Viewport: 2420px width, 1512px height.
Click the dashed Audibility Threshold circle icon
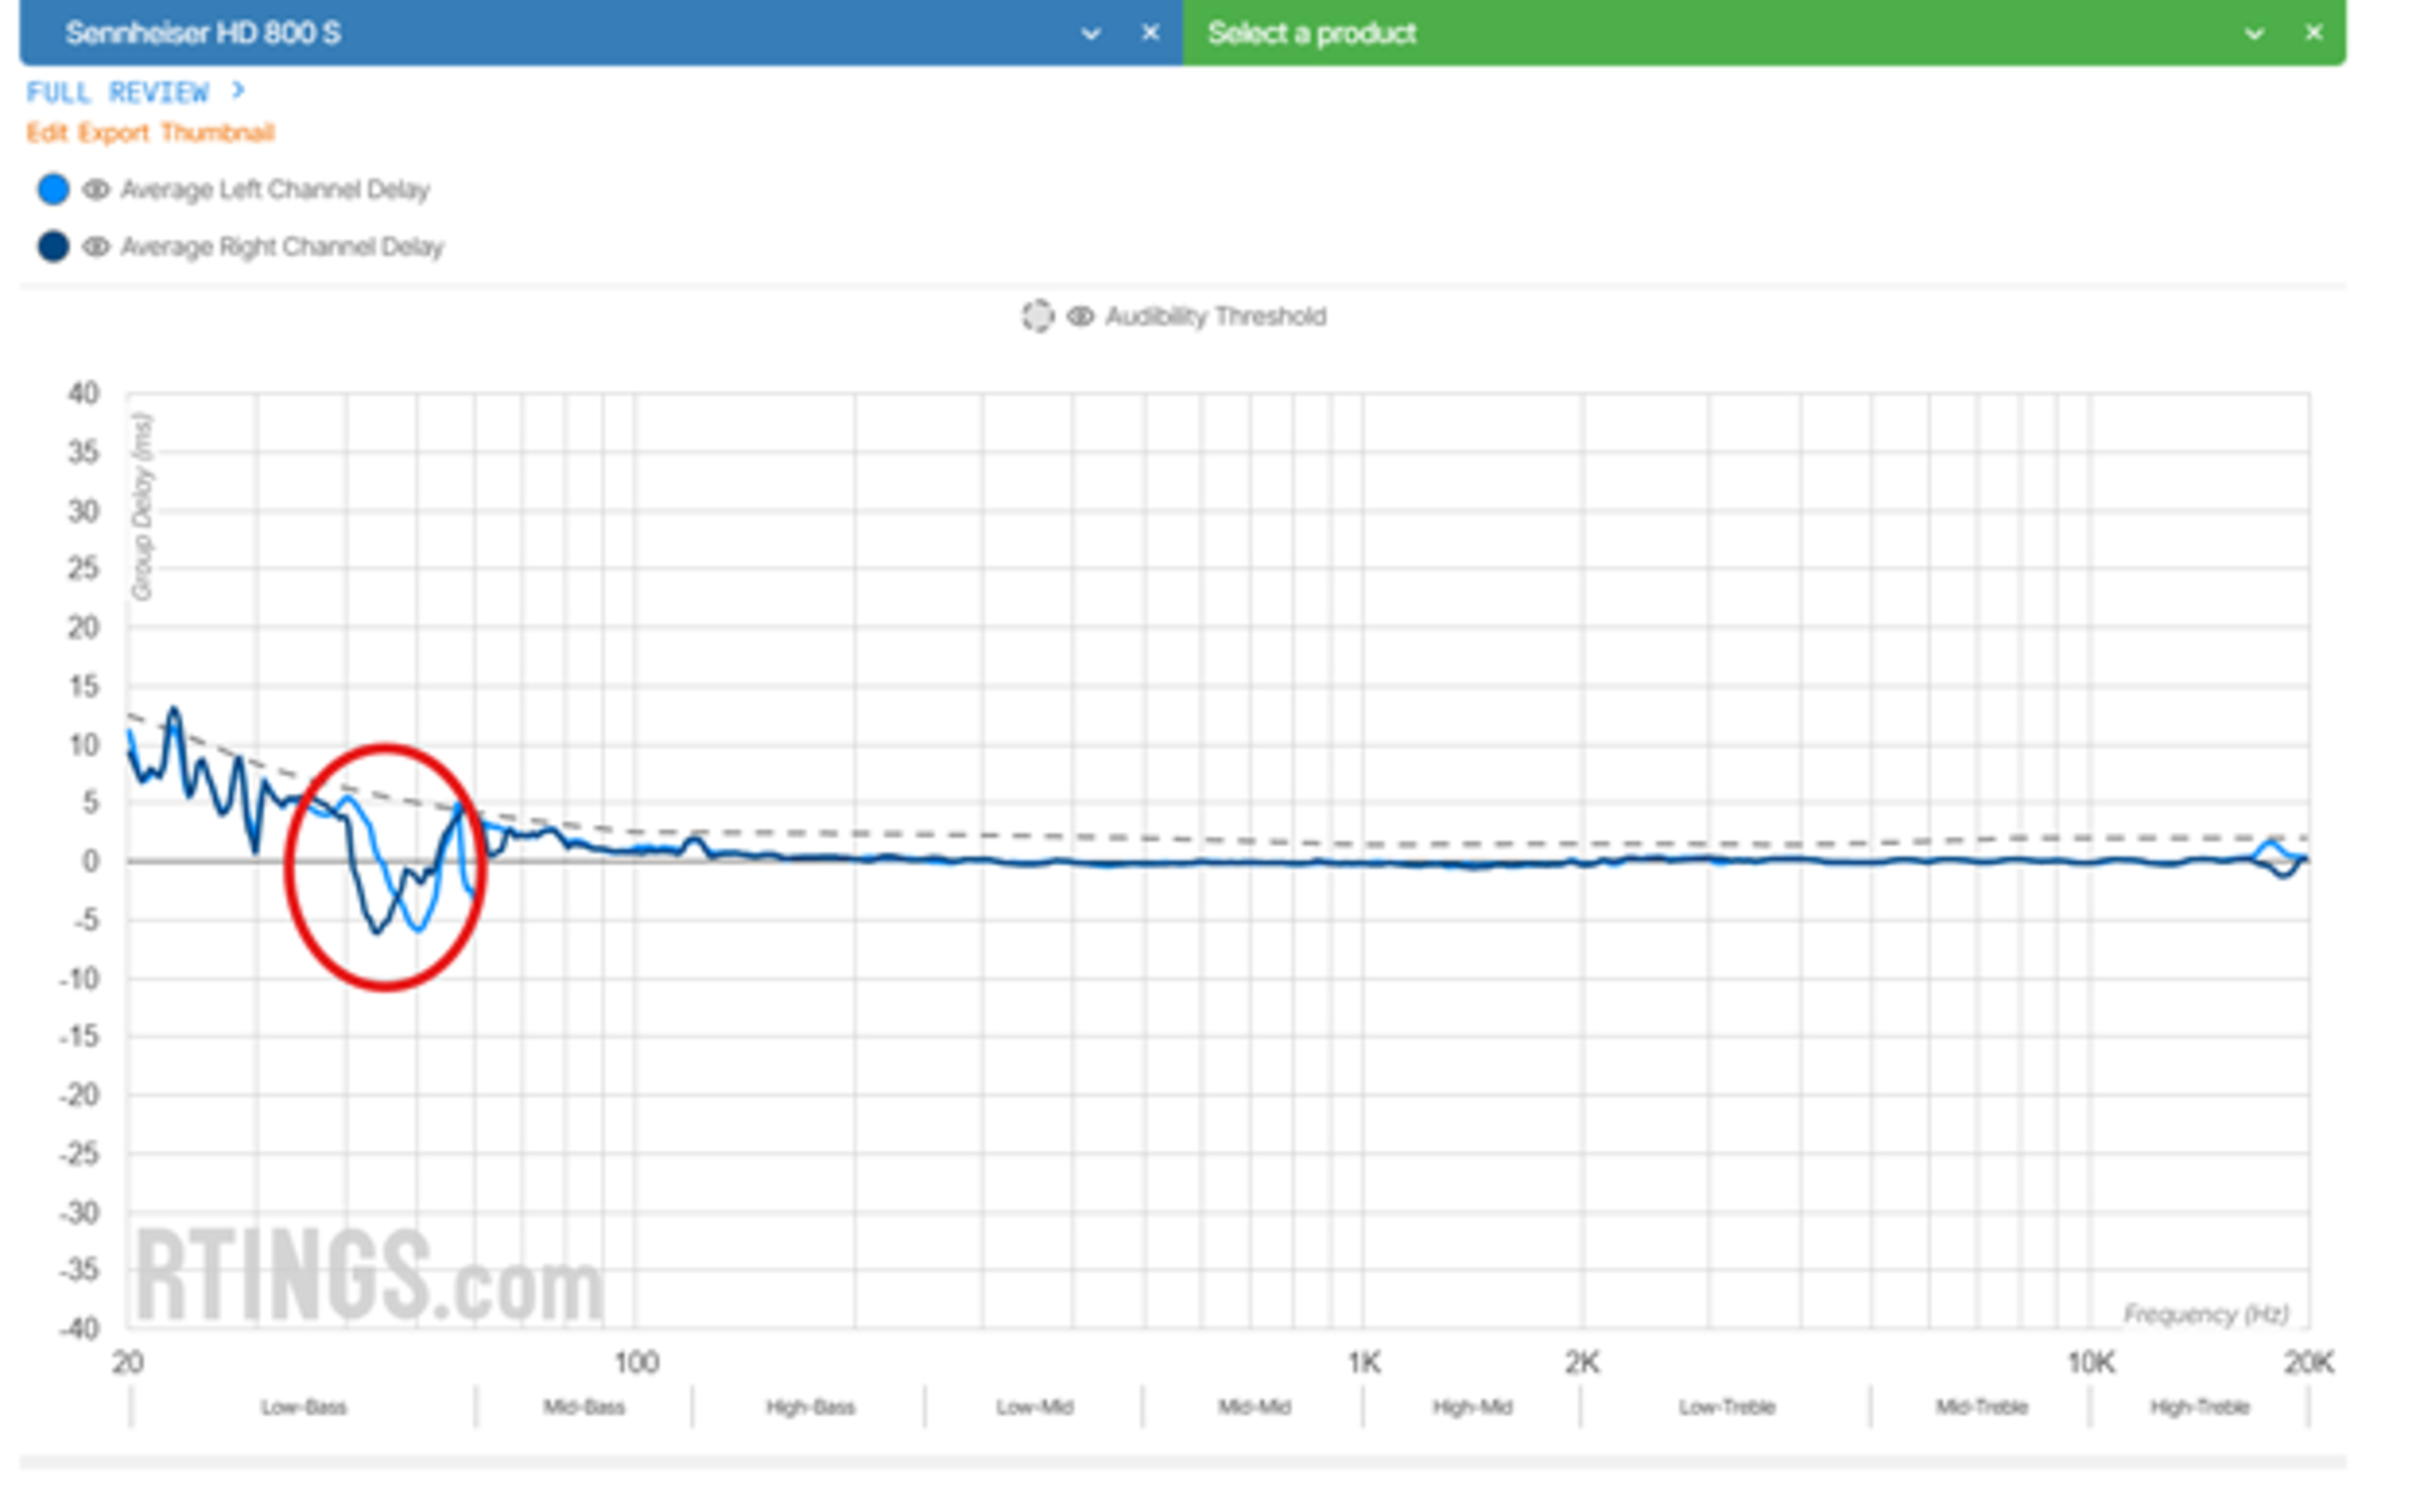click(1038, 316)
